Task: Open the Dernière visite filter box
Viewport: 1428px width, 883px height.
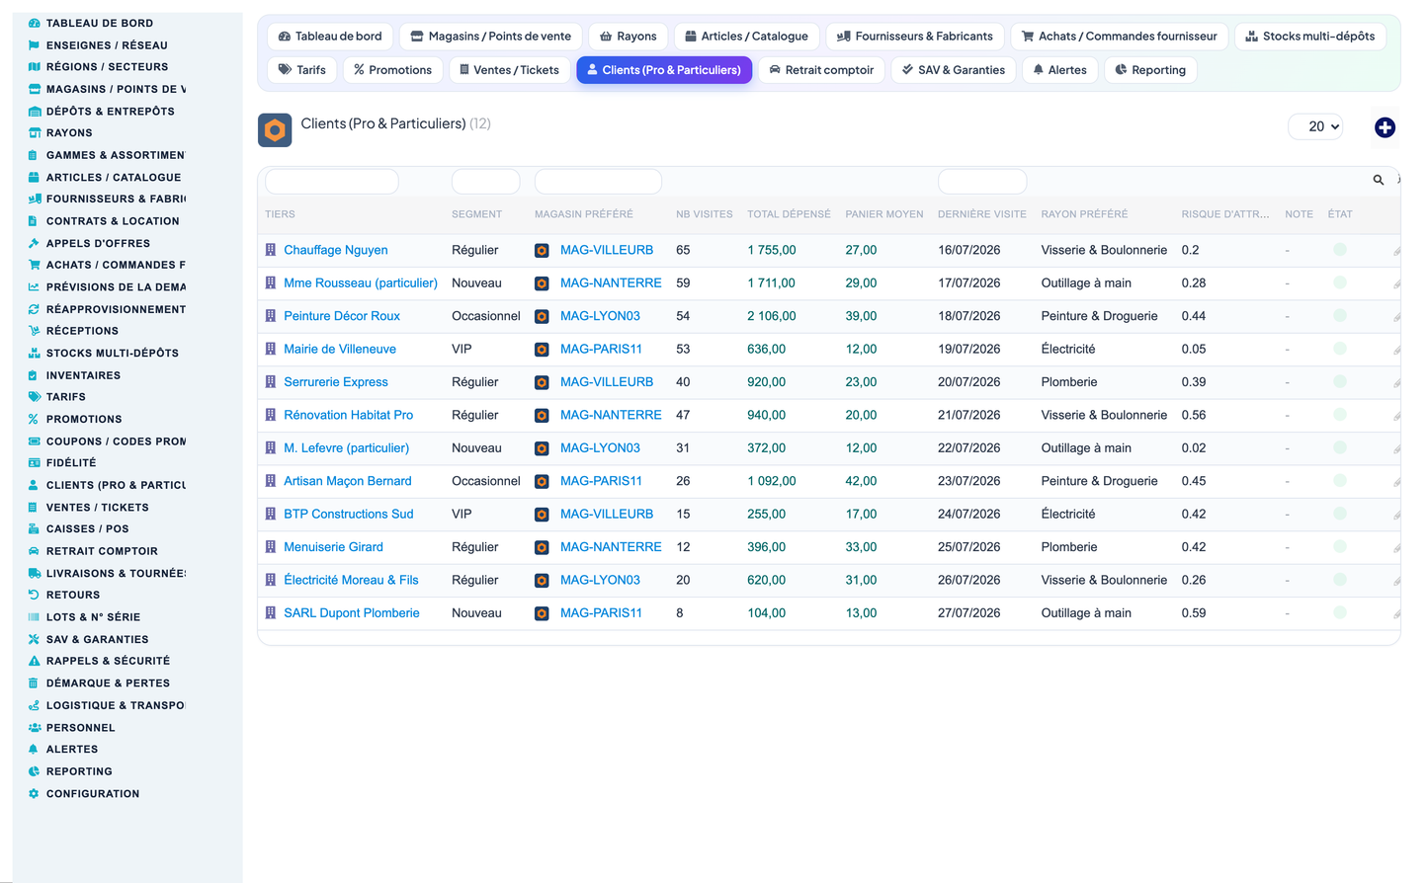Action: pyautogui.click(x=981, y=181)
